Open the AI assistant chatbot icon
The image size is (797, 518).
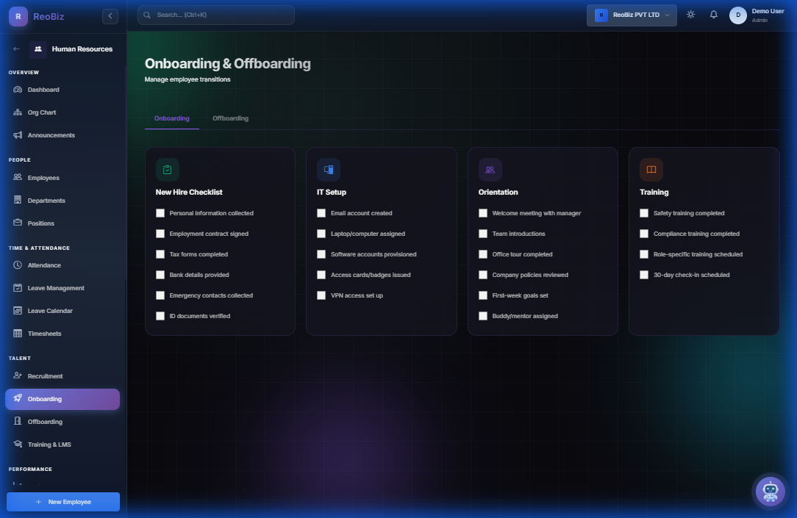click(x=770, y=491)
